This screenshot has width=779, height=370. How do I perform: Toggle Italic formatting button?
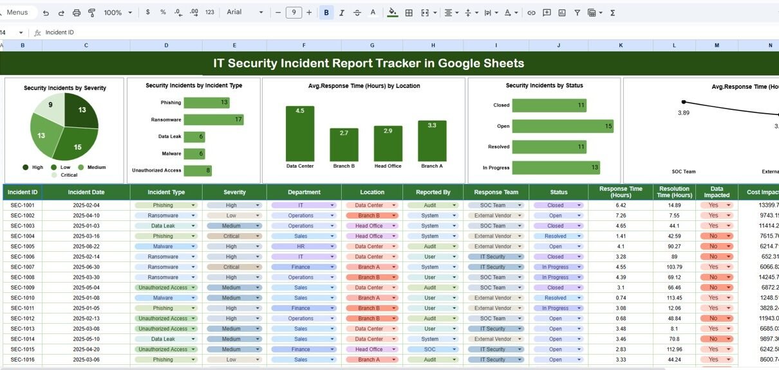342,13
